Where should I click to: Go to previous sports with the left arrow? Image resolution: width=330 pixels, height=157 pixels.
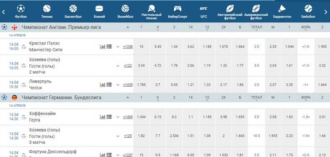[x=3, y=12]
